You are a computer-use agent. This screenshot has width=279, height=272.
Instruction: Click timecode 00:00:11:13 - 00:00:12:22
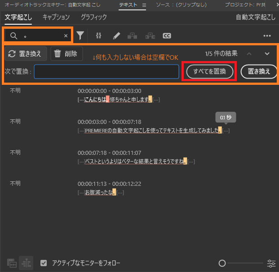109,184
